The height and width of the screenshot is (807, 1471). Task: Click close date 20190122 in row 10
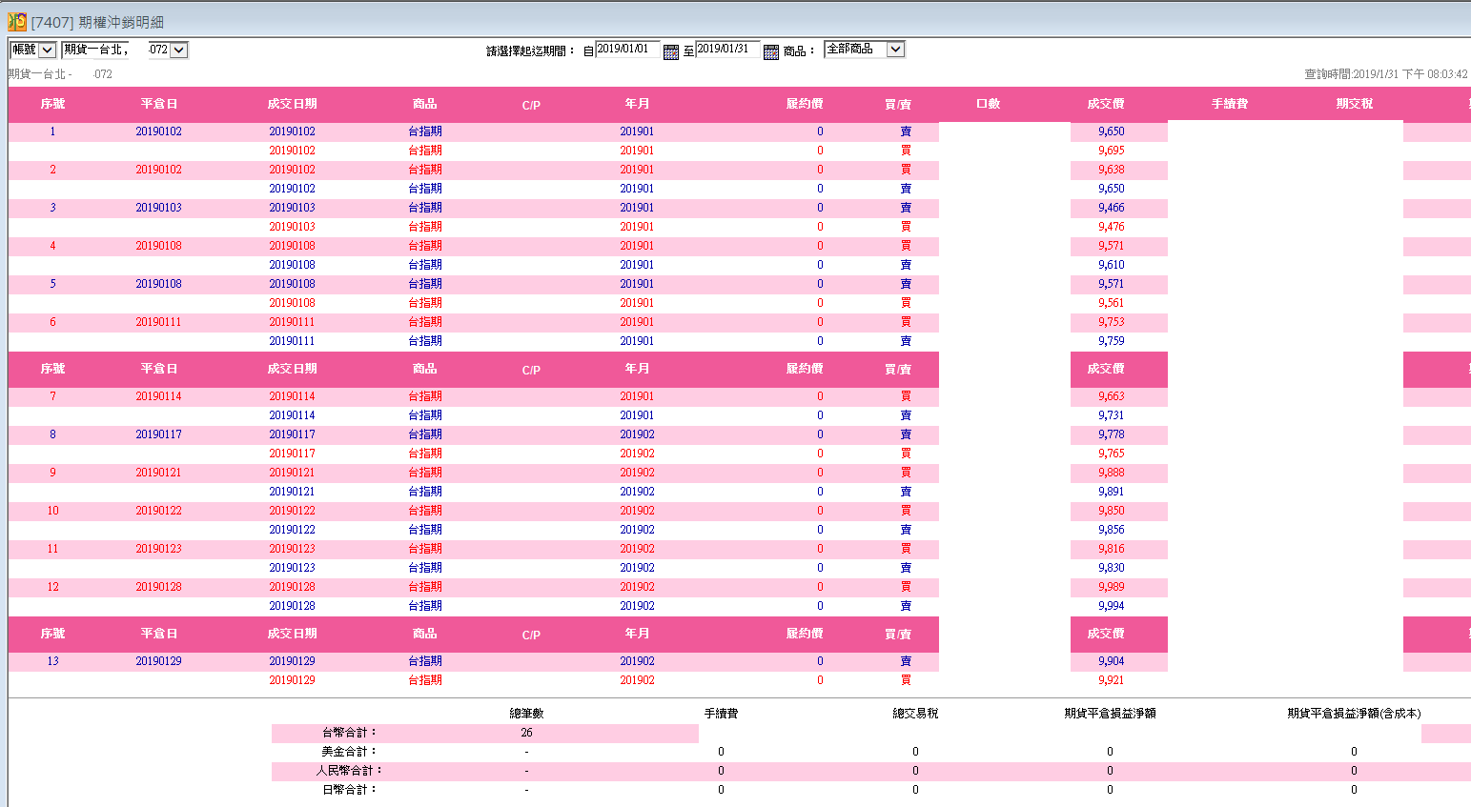point(158,511)
